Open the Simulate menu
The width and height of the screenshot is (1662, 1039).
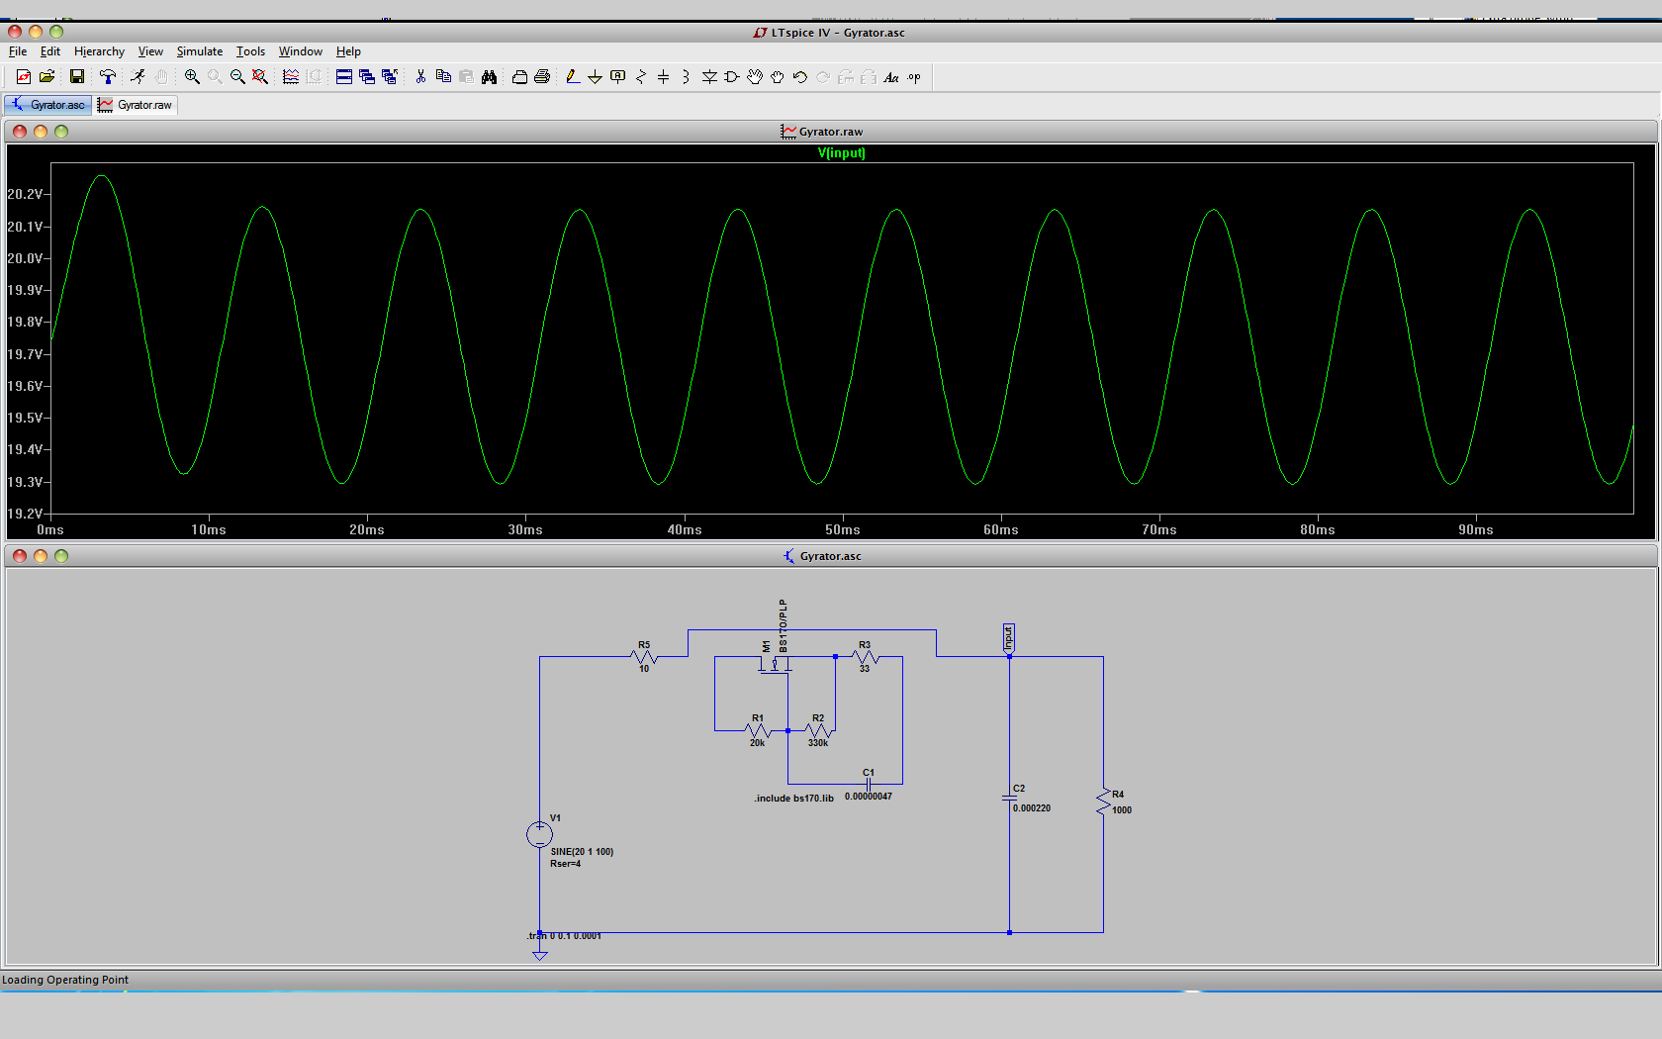click(x=199, y=51)
